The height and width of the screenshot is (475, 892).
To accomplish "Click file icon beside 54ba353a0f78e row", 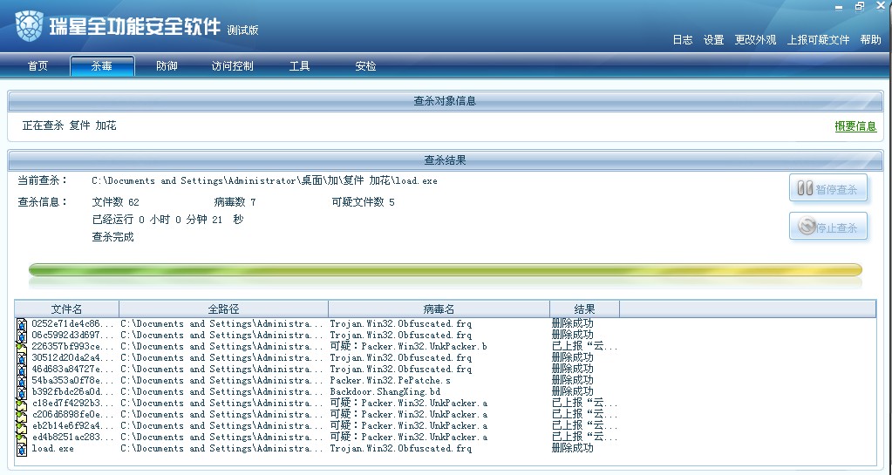I will (22, 381).
